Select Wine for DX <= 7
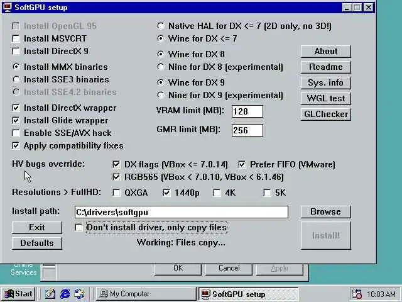This screenshot has height=302, width=402. [161, 38]
